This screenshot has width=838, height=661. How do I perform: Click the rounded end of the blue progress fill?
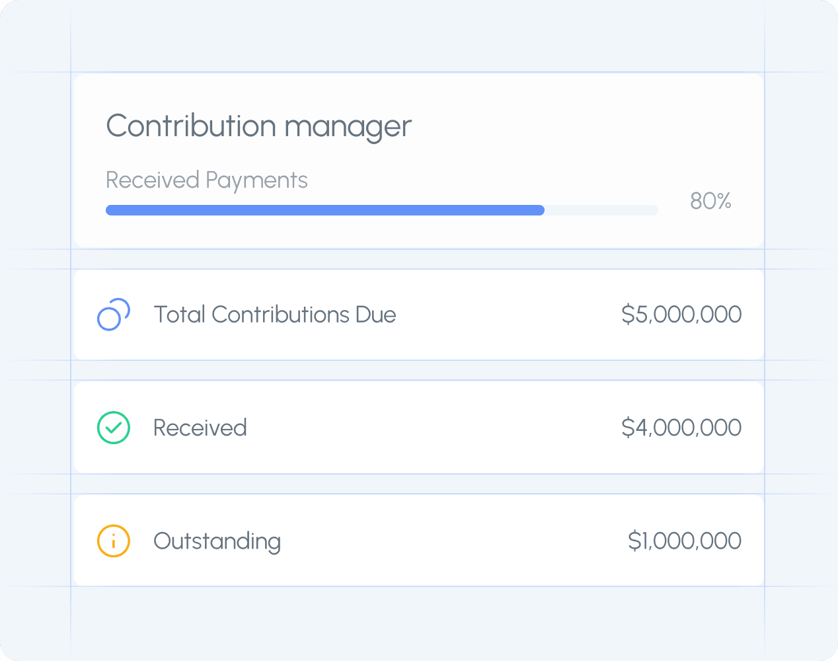(540, 210)
